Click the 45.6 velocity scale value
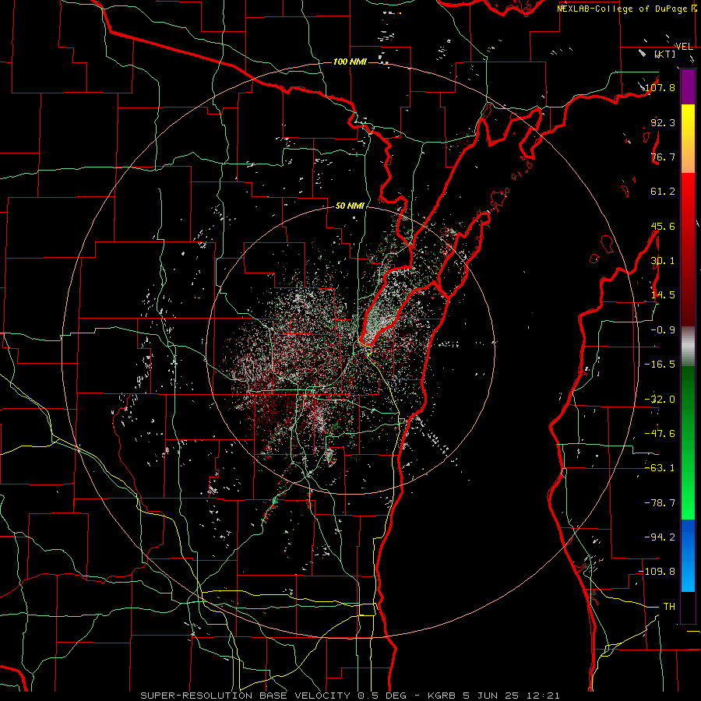 (x=663, y=226)
